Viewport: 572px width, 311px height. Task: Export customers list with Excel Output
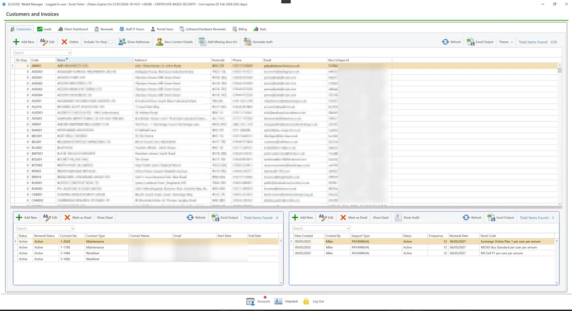tap(480, 42)
